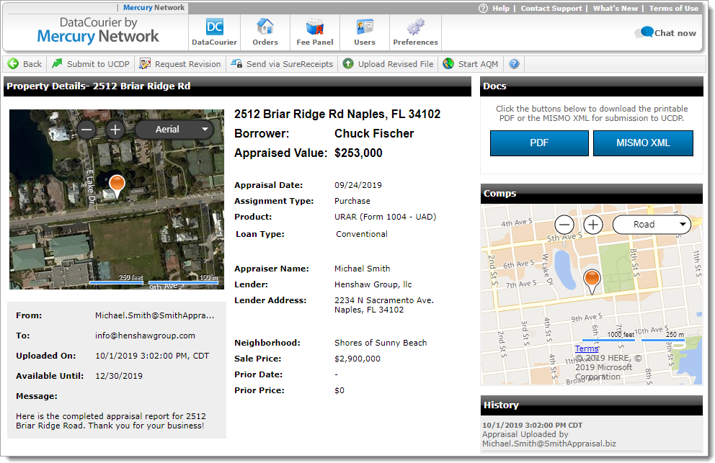Open the Orders house icon
The width and height of the screenshot is (715, 463).
click(x=265, y=28)
